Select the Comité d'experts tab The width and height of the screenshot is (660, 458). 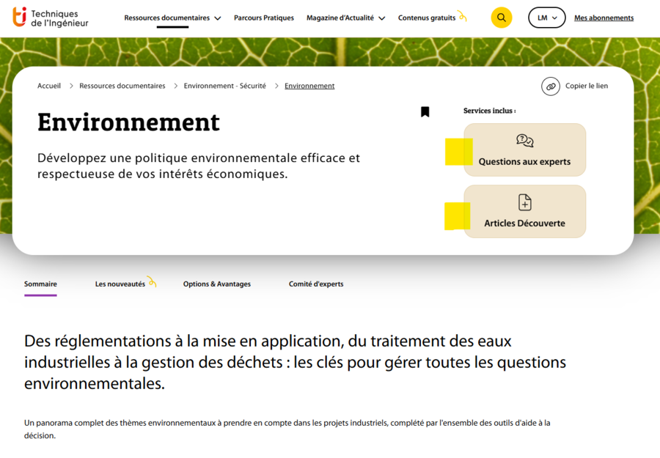pyautogui.click(x=315, y=284)
